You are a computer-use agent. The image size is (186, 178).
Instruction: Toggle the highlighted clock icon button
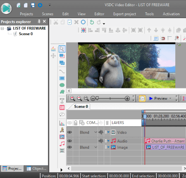(x=142, y=98)
